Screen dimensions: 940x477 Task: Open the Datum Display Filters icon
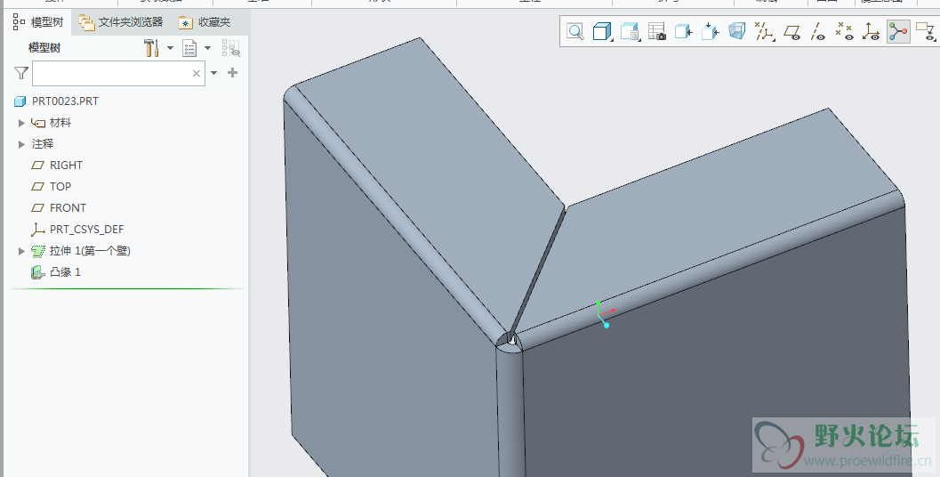(764, 32)
